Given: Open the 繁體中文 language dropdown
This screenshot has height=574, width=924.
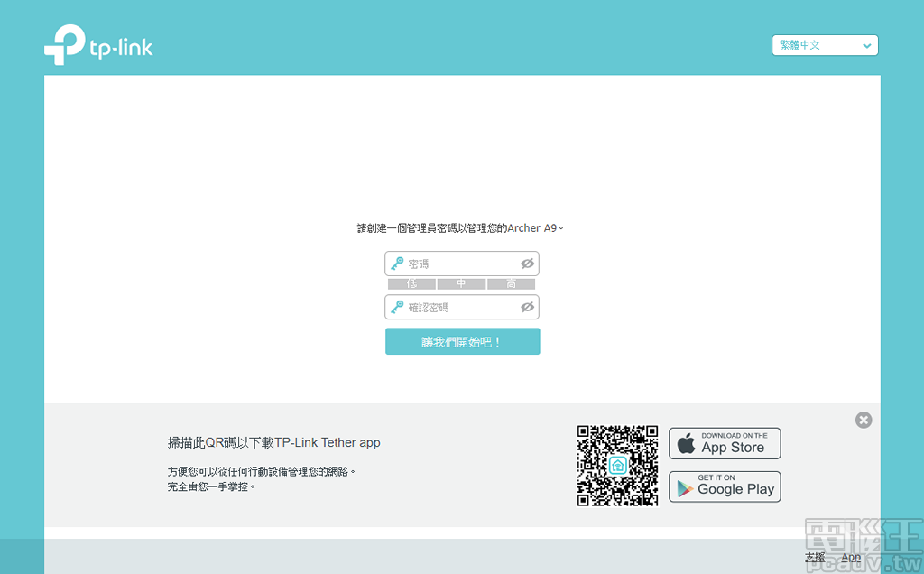Looking at the screenshot, I should [x=825, y=45].
